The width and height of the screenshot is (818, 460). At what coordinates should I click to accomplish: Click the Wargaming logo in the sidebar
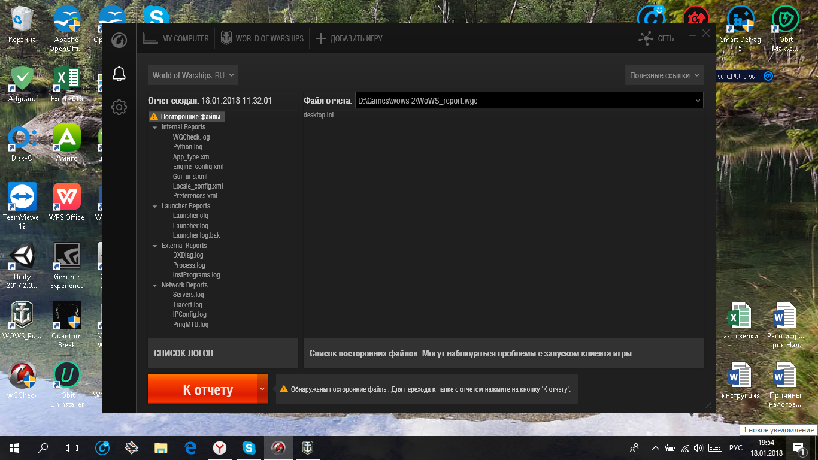pos(119,40)
